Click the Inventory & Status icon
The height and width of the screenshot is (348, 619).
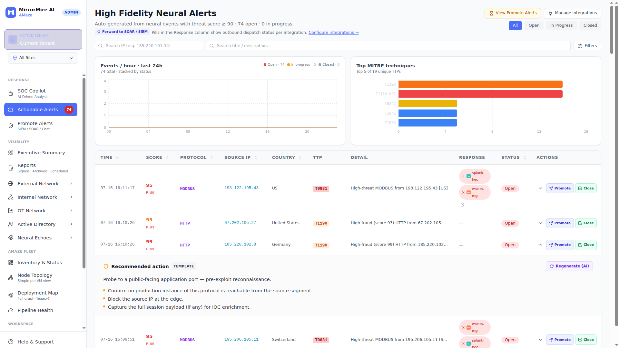11,263
